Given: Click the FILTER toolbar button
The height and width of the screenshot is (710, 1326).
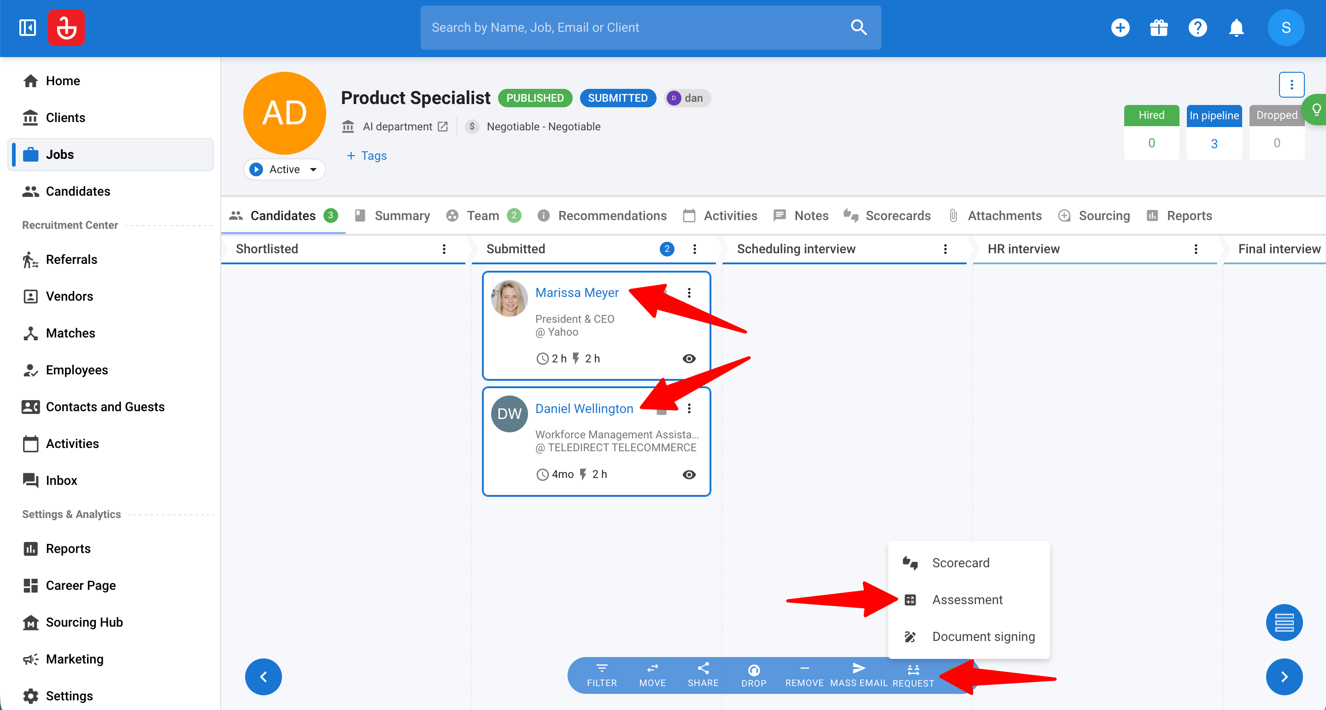Looking at the screenshot, I should (601, 675).
